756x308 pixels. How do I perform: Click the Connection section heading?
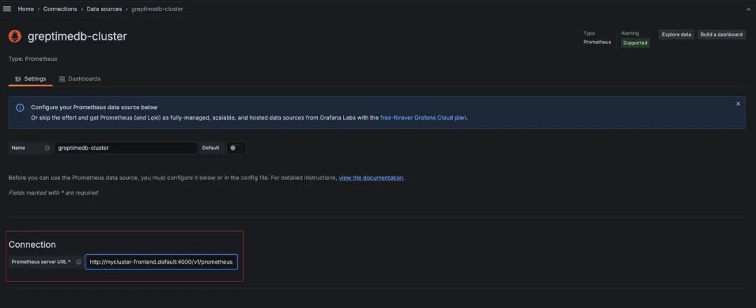[32, 244]
